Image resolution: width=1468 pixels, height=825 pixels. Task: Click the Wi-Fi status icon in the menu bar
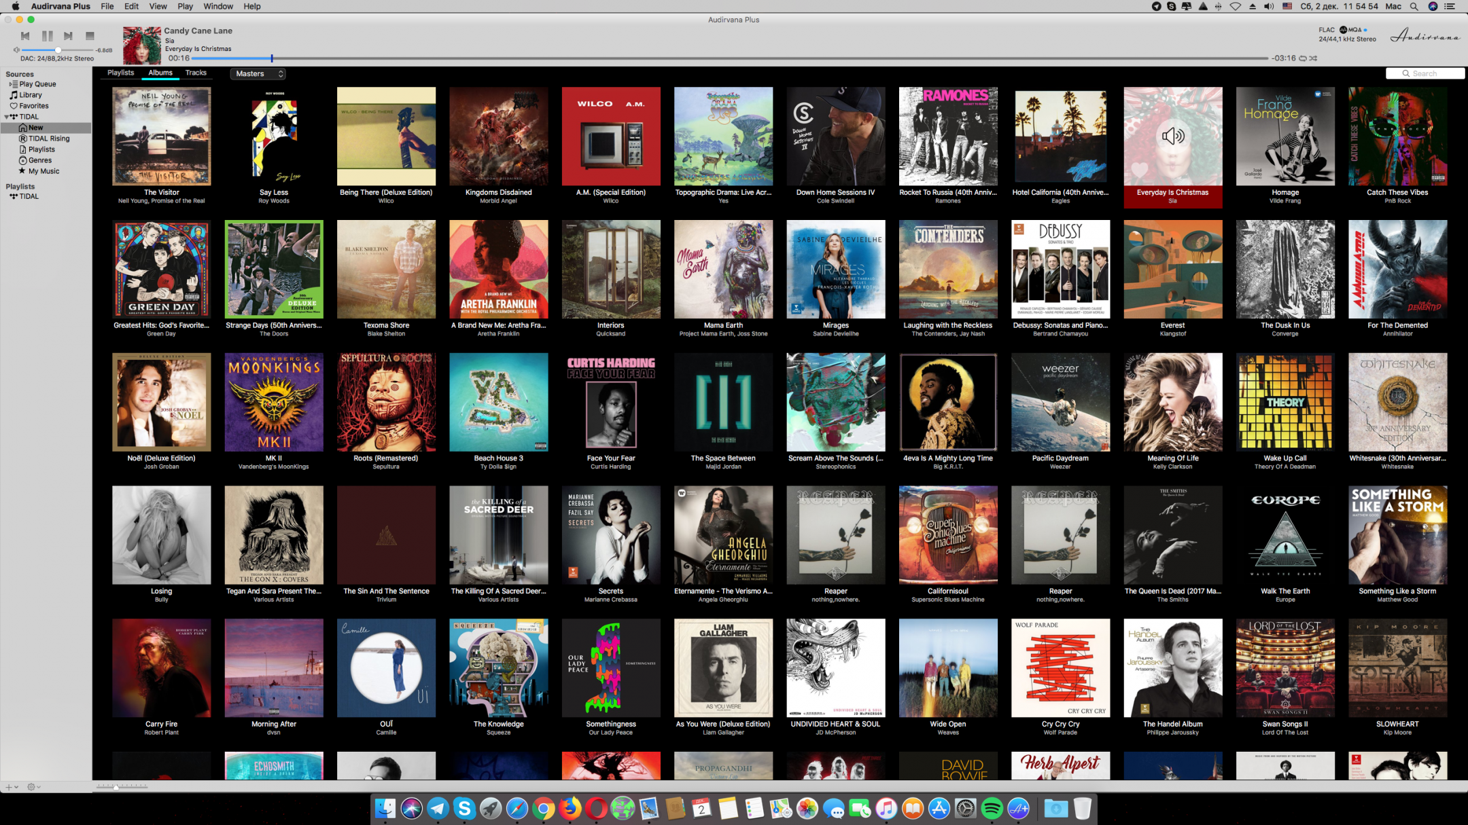(x=1235, y=6)
